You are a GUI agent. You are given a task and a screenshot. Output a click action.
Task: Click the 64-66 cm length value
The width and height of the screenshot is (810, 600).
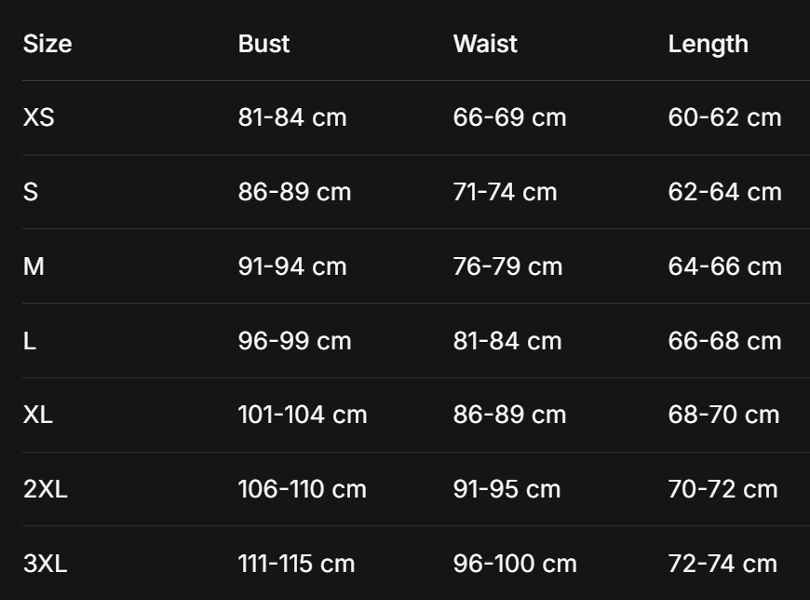[x=724, y=266]
